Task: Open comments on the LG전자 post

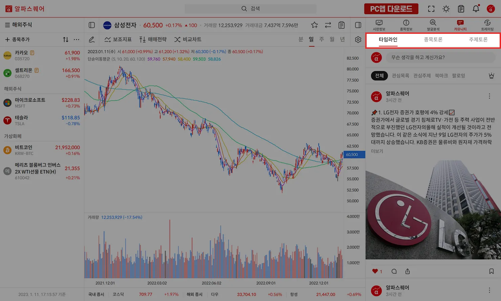Action: pyautogui.click(x=394, y=271)
